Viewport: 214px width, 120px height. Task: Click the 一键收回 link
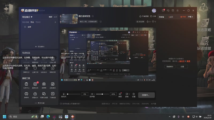pos(181,61)
